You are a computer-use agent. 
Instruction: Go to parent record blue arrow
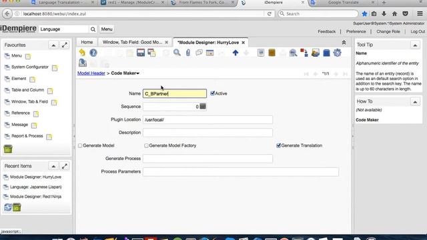[236, 53]
